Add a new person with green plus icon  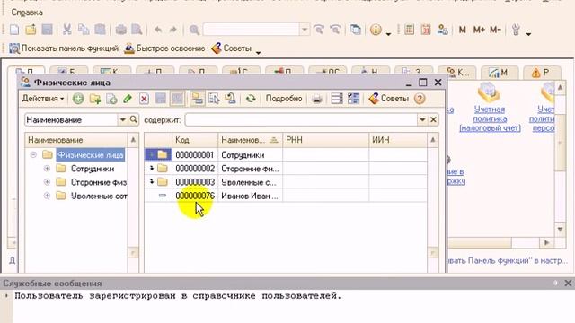tap(78, 99)
